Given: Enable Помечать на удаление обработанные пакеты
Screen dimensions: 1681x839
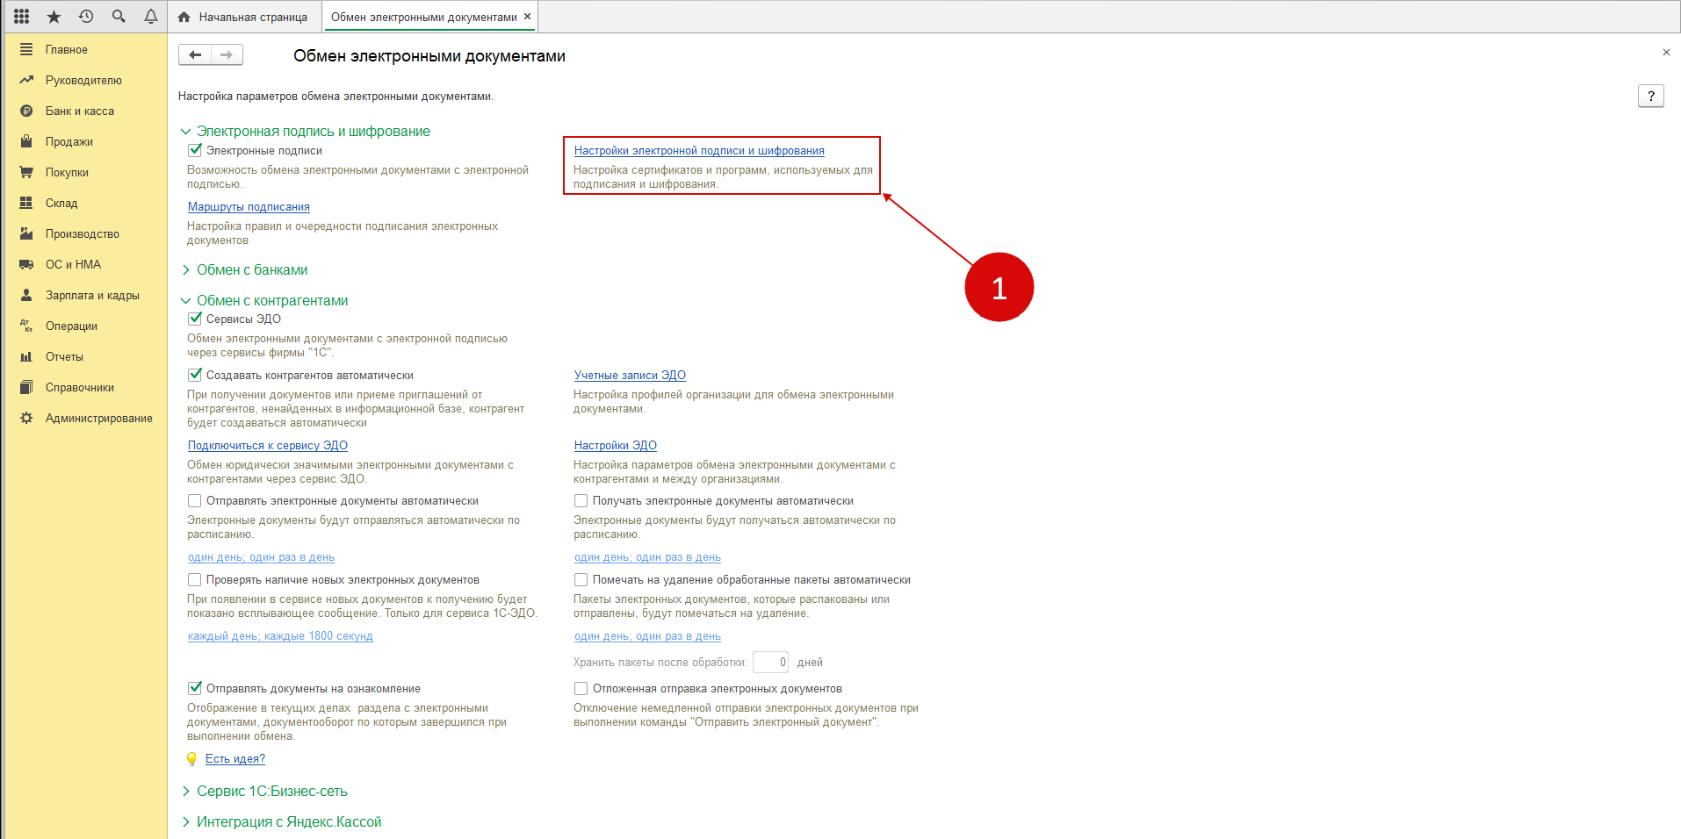Looking at the screenshot, I should click(581, 580).
